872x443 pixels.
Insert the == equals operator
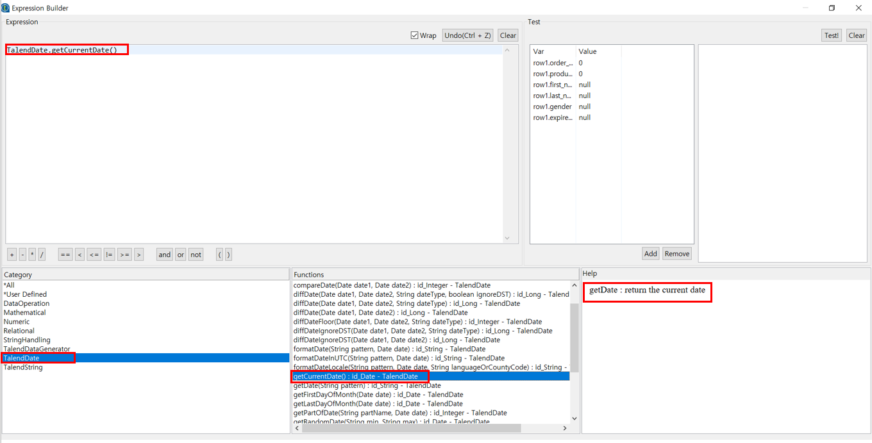click(65, 255)
